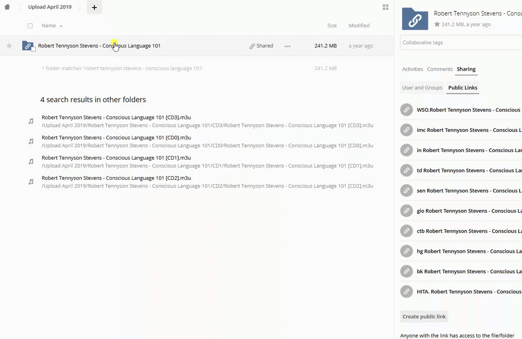
Task: Click the plus icon to add new file
Action: [94, 7]
